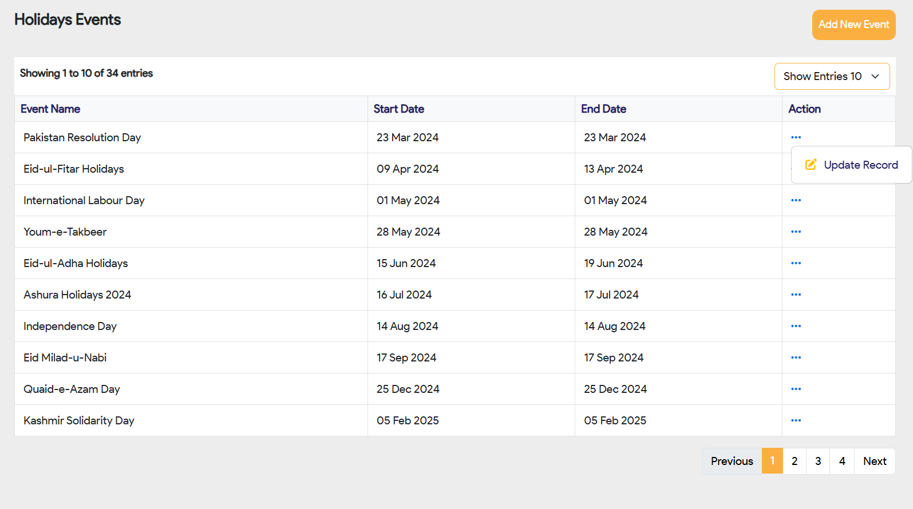Image resolution: width=913 pixels, height=509 pixels.
Task: Jump to page 2 of the table
Action: pyautogui.click(x=794, y=461)
